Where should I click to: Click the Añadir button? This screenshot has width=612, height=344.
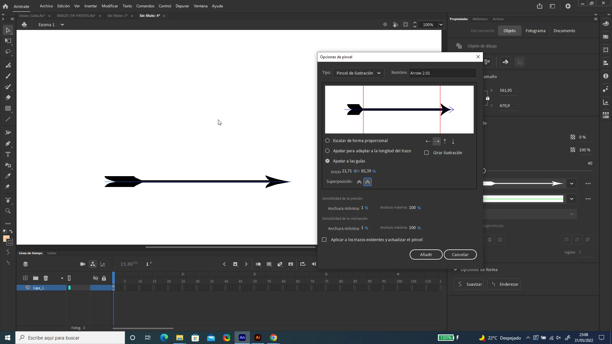(426, 254)
